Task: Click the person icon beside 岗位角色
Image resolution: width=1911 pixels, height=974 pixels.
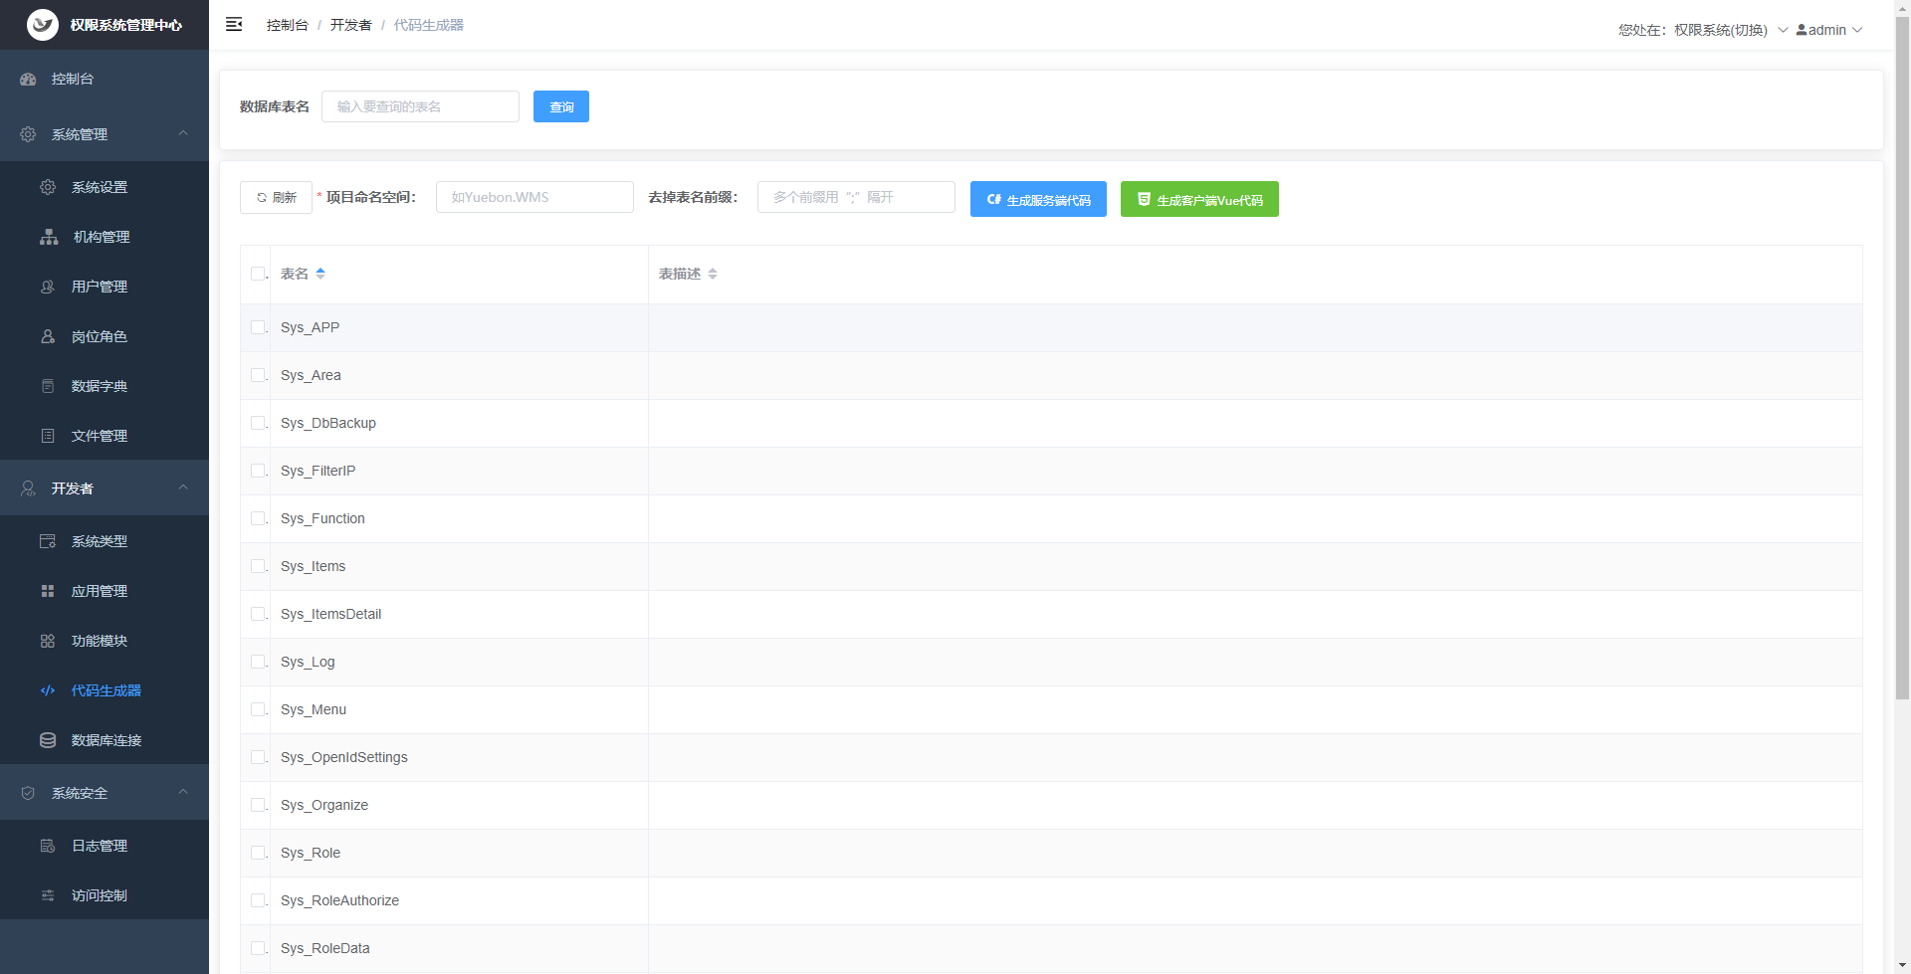Action: click(x=48, y=336)
